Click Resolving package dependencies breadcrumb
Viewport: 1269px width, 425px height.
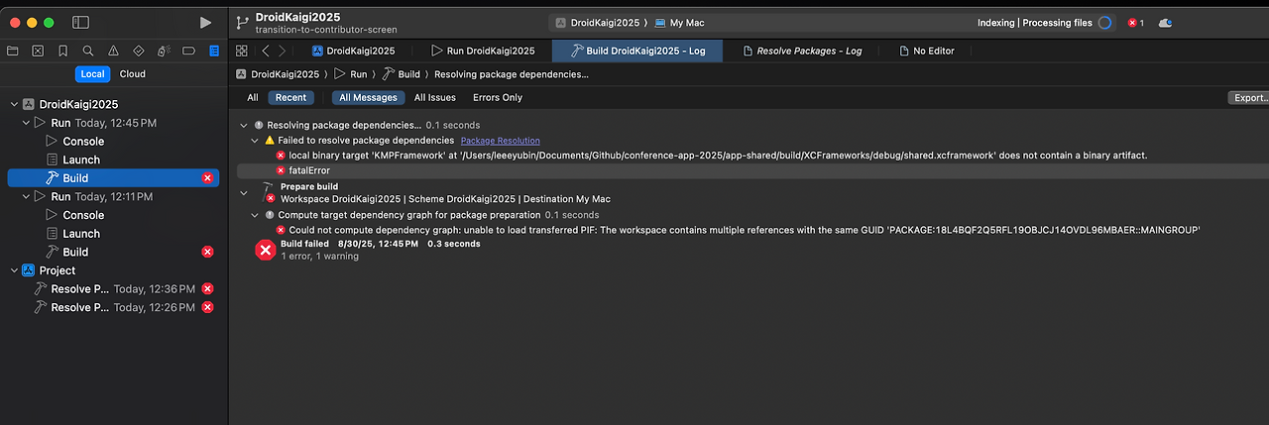tap(512, 74)
